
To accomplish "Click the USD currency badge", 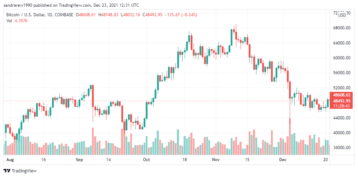I will point(342,15).
